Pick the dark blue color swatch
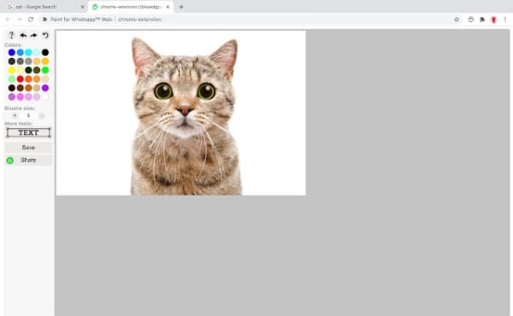Viewport: 513px width, 316px height. tap(12, 52)
